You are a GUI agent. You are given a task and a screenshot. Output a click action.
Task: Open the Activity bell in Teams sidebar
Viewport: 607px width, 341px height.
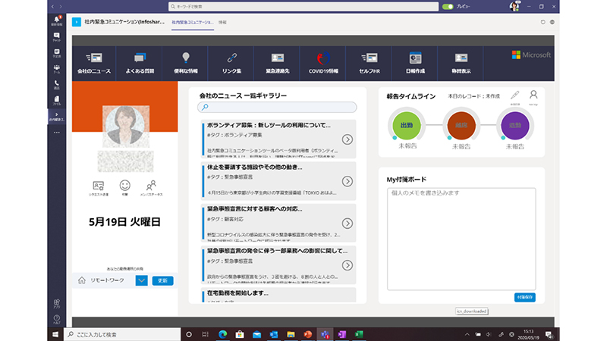[56, 20]
